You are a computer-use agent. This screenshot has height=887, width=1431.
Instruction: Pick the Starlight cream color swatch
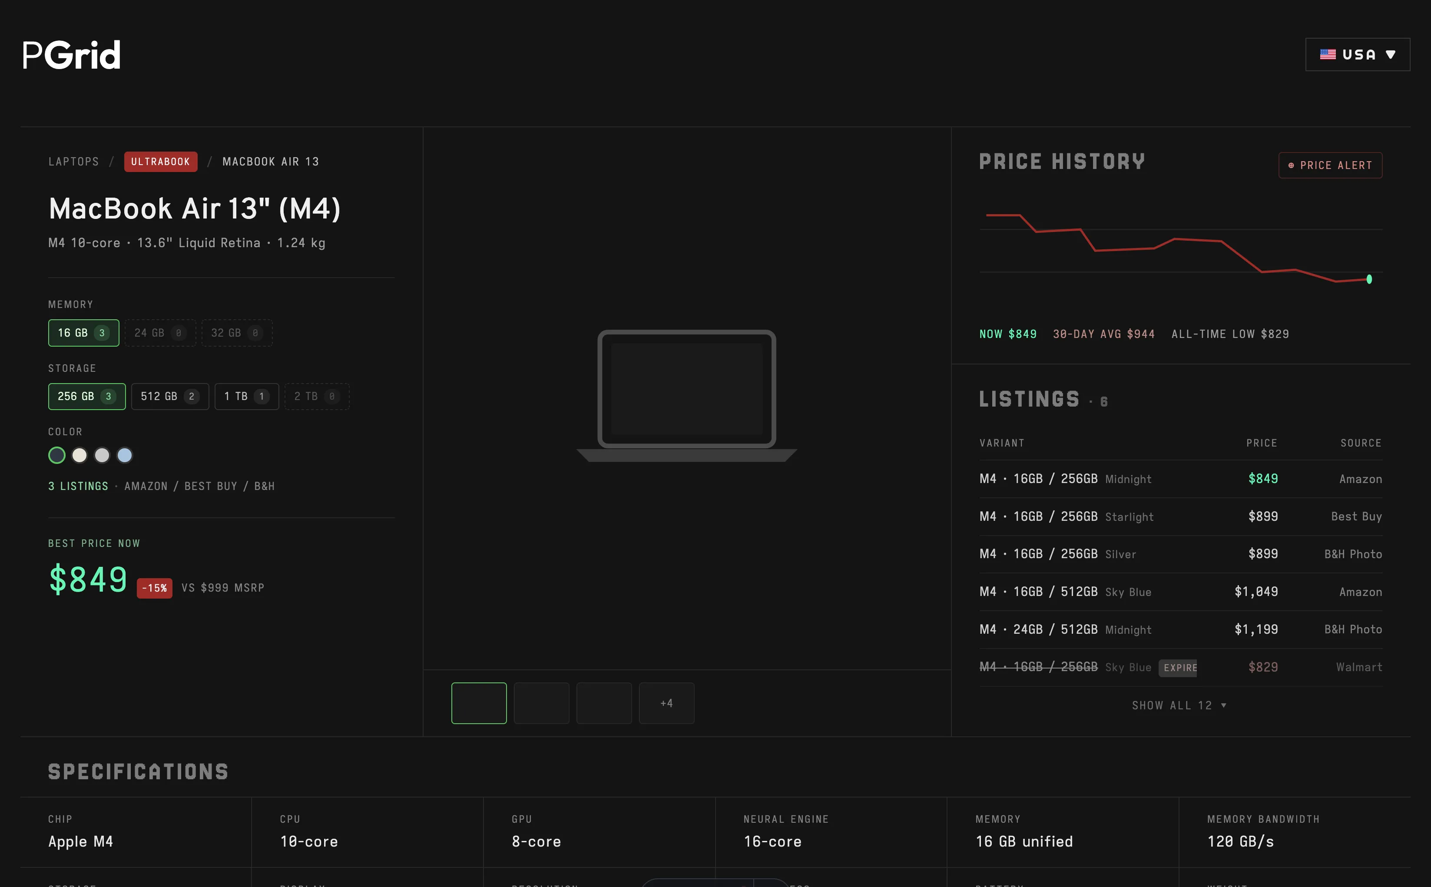pos(79,455)
